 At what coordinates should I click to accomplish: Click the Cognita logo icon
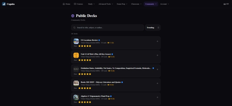[x=4, y=4]
